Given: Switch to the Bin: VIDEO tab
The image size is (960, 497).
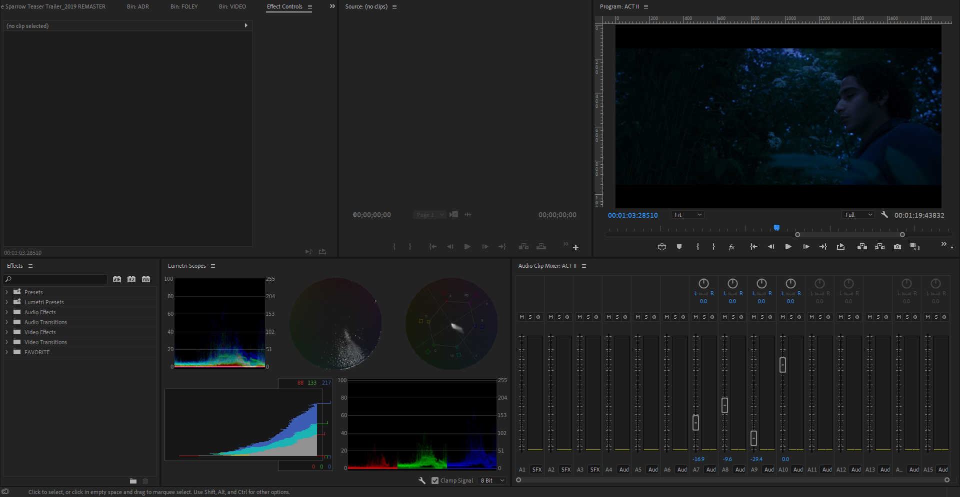Looking at the screenshot, I should pyautogui.click(x=232, y=6).
